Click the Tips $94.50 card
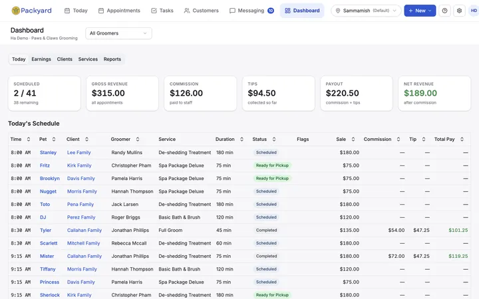 (x=278, y=94)
